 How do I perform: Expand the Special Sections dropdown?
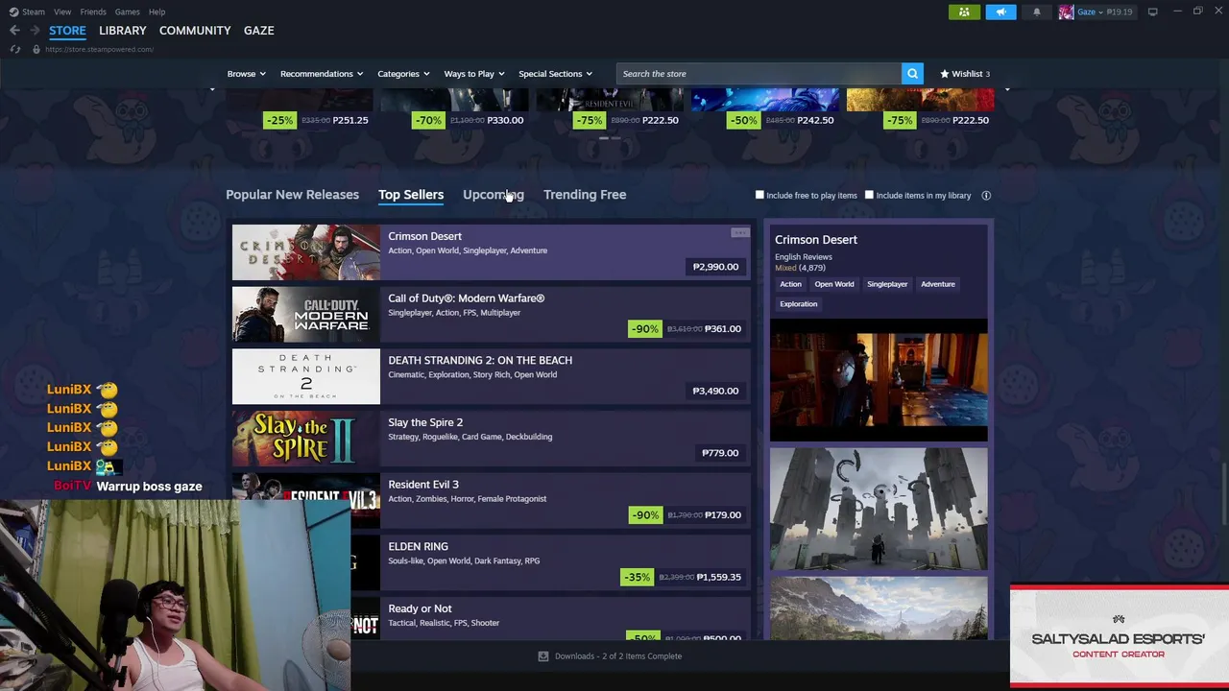pyautogui.click(x=555, y=74)
